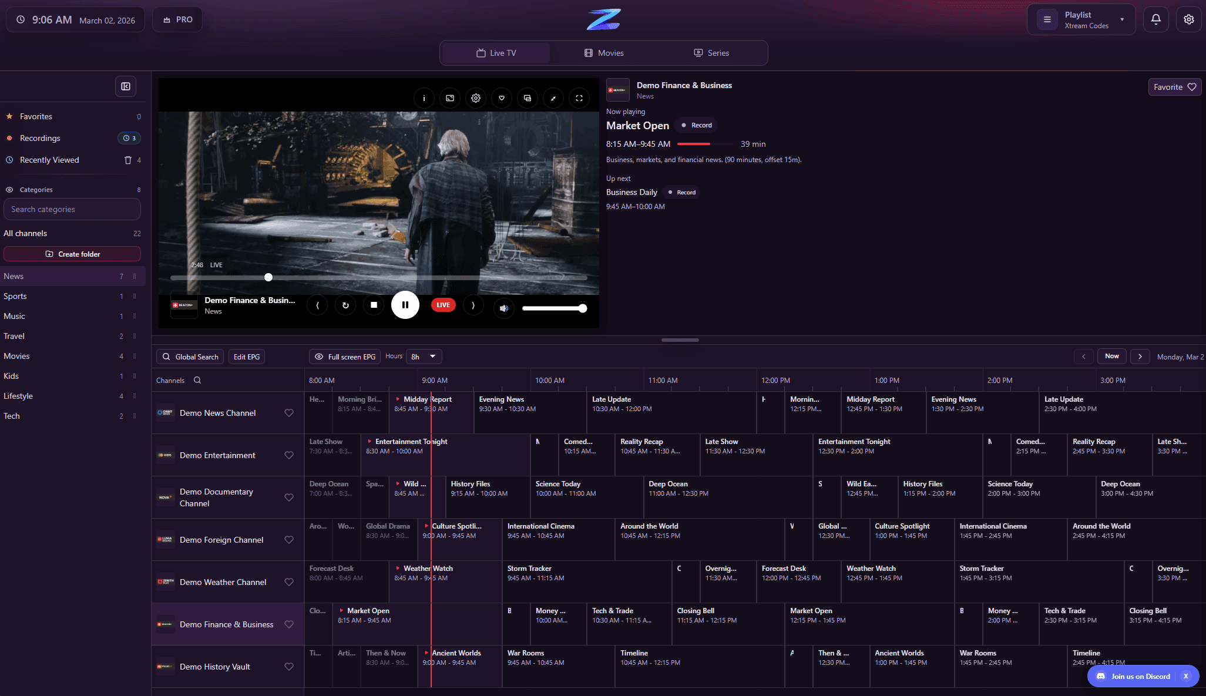Enter fullscreen with the player fullscreen icon

click(579, 98)
